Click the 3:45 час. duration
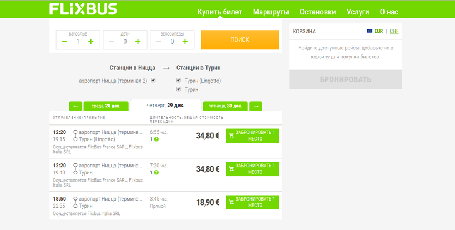 tap(159, 199)
